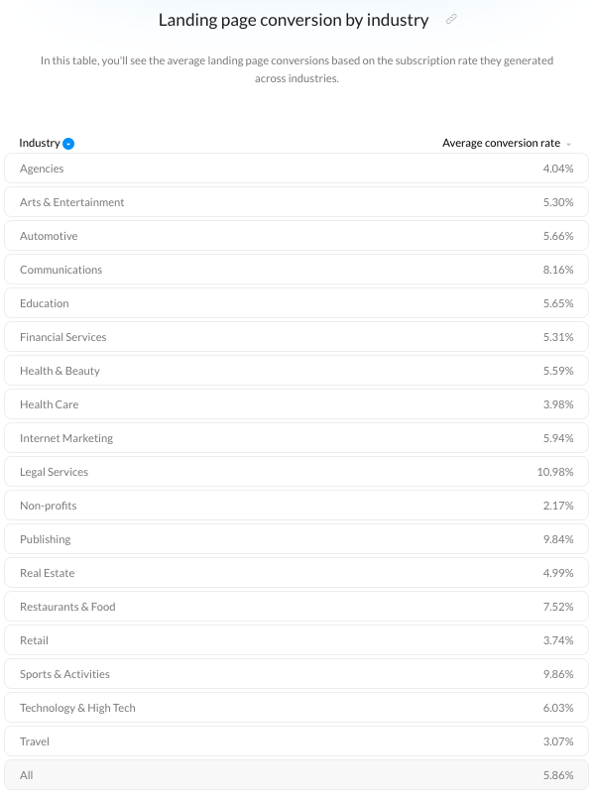The height and width of the screenshot is (797, 594).
Task: Click the Legal Services 10.98% value
Action: (555, 472)
